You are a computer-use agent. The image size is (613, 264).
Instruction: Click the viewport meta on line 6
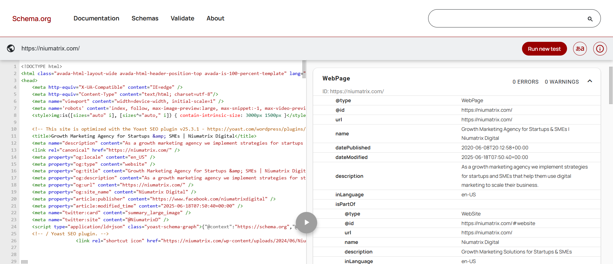(x=128, y=101)
